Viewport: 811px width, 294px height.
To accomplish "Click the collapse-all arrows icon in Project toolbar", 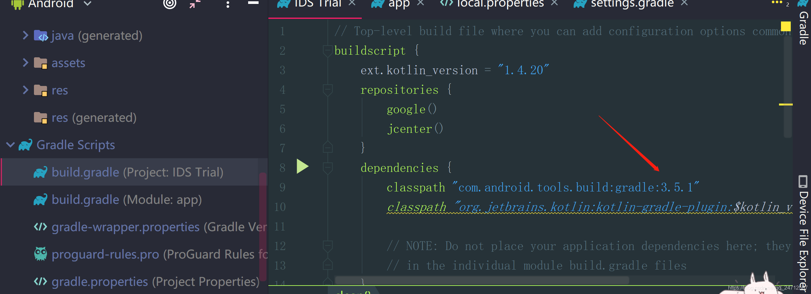I will pyautogui.click(x=195, y=4).
